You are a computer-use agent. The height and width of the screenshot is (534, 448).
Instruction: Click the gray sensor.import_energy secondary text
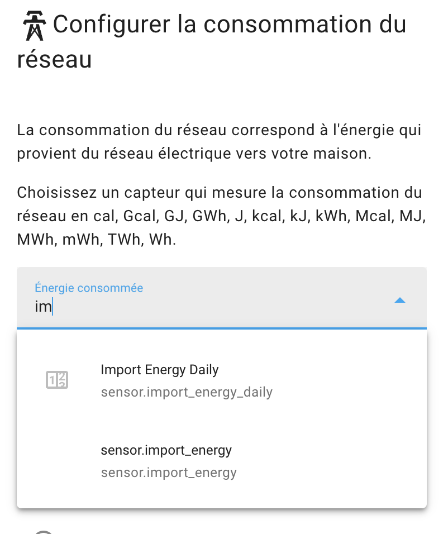(169, 473)
